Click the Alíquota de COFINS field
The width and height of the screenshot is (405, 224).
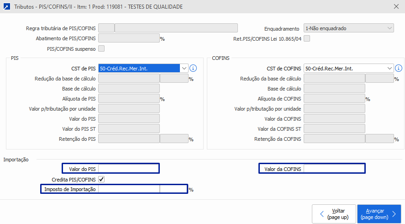[334, 98]
